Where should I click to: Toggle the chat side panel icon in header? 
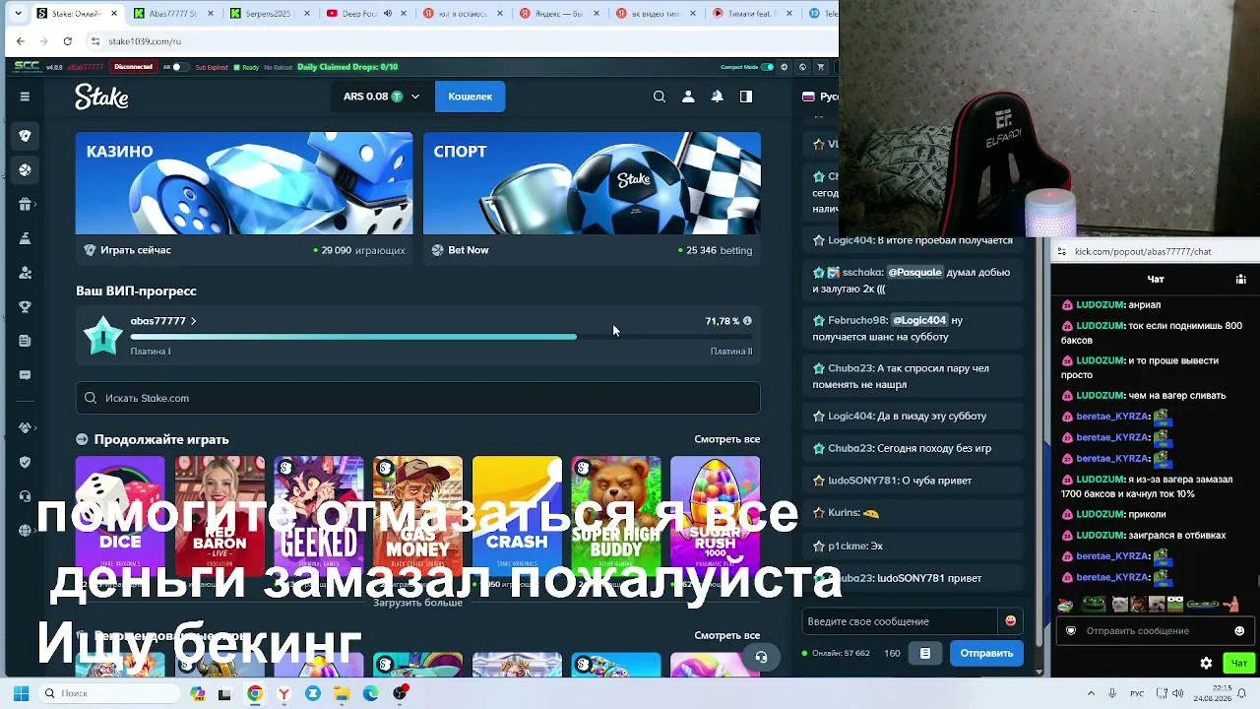point(746,97)
